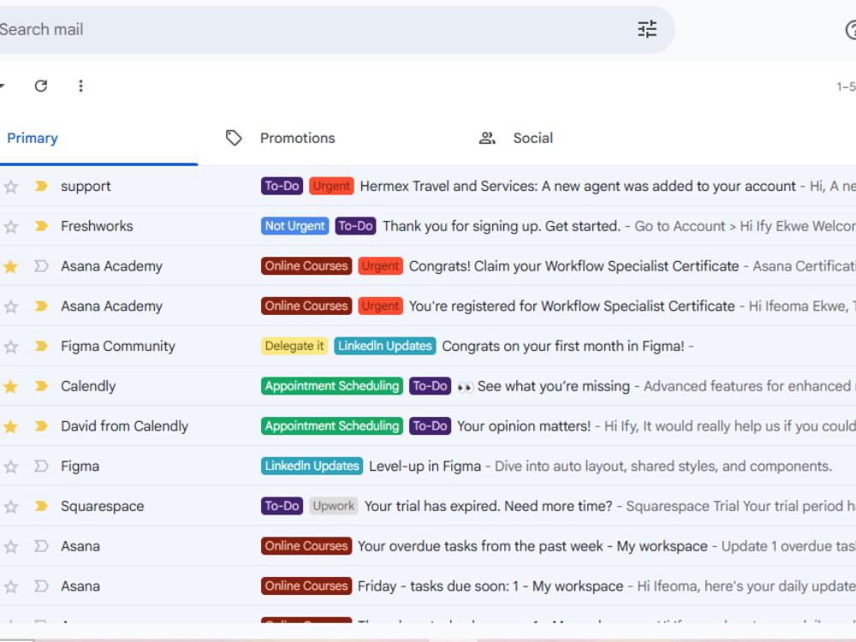Star the Figma Community email

(x=11, y=347)
